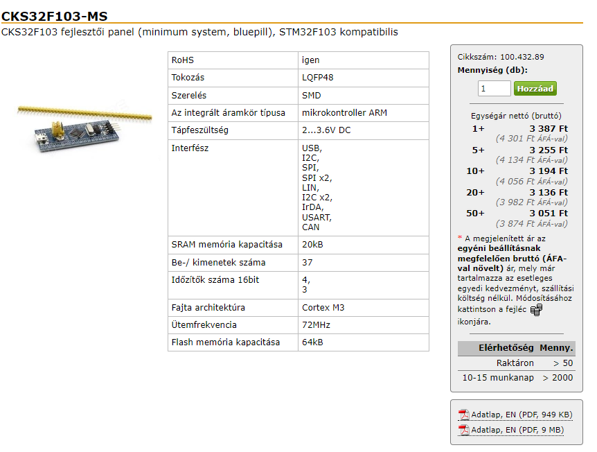597x452 pixels.
Task: Click the 'Menny.' column header
Action: click(x=556, y=348)
